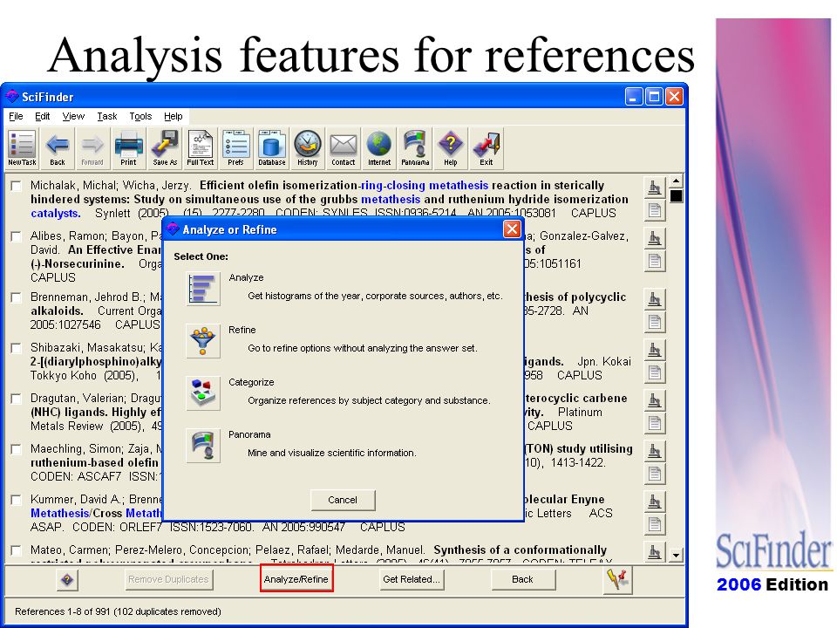Go Back using toolbar arrow

click(x=58, y=148)
